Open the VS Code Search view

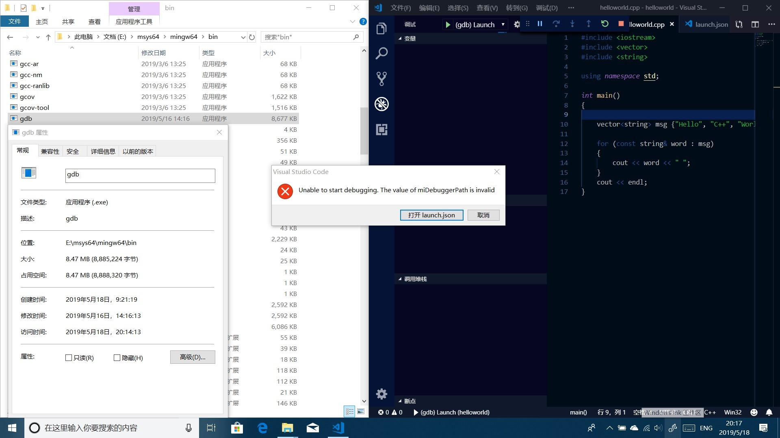click(x=381, y=53)
